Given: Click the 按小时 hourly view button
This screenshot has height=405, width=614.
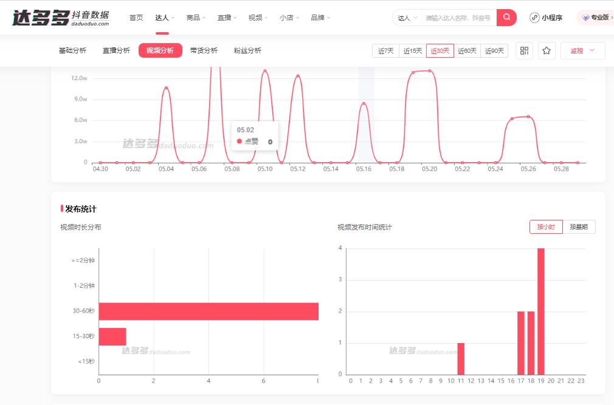Looking at the screenshot, I should [545, 225].
